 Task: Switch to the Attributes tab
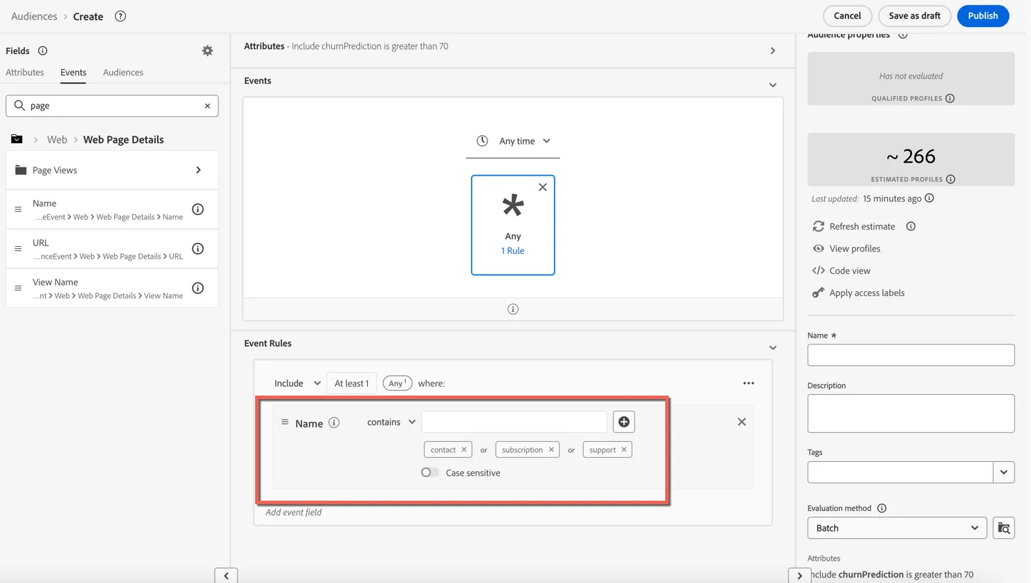(25, 72)
